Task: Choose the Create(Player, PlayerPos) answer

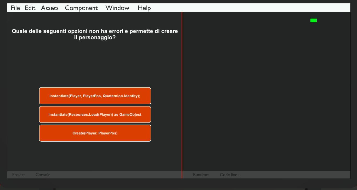Action: click(95, 133)
